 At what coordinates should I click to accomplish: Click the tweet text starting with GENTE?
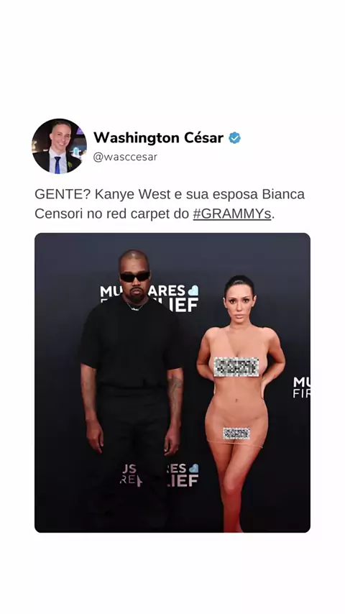pyautogui.click(x=170, y=203)
